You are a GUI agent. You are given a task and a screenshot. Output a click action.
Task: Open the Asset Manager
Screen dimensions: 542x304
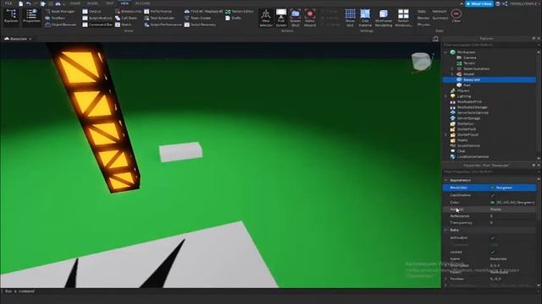[x=60, y=11]
